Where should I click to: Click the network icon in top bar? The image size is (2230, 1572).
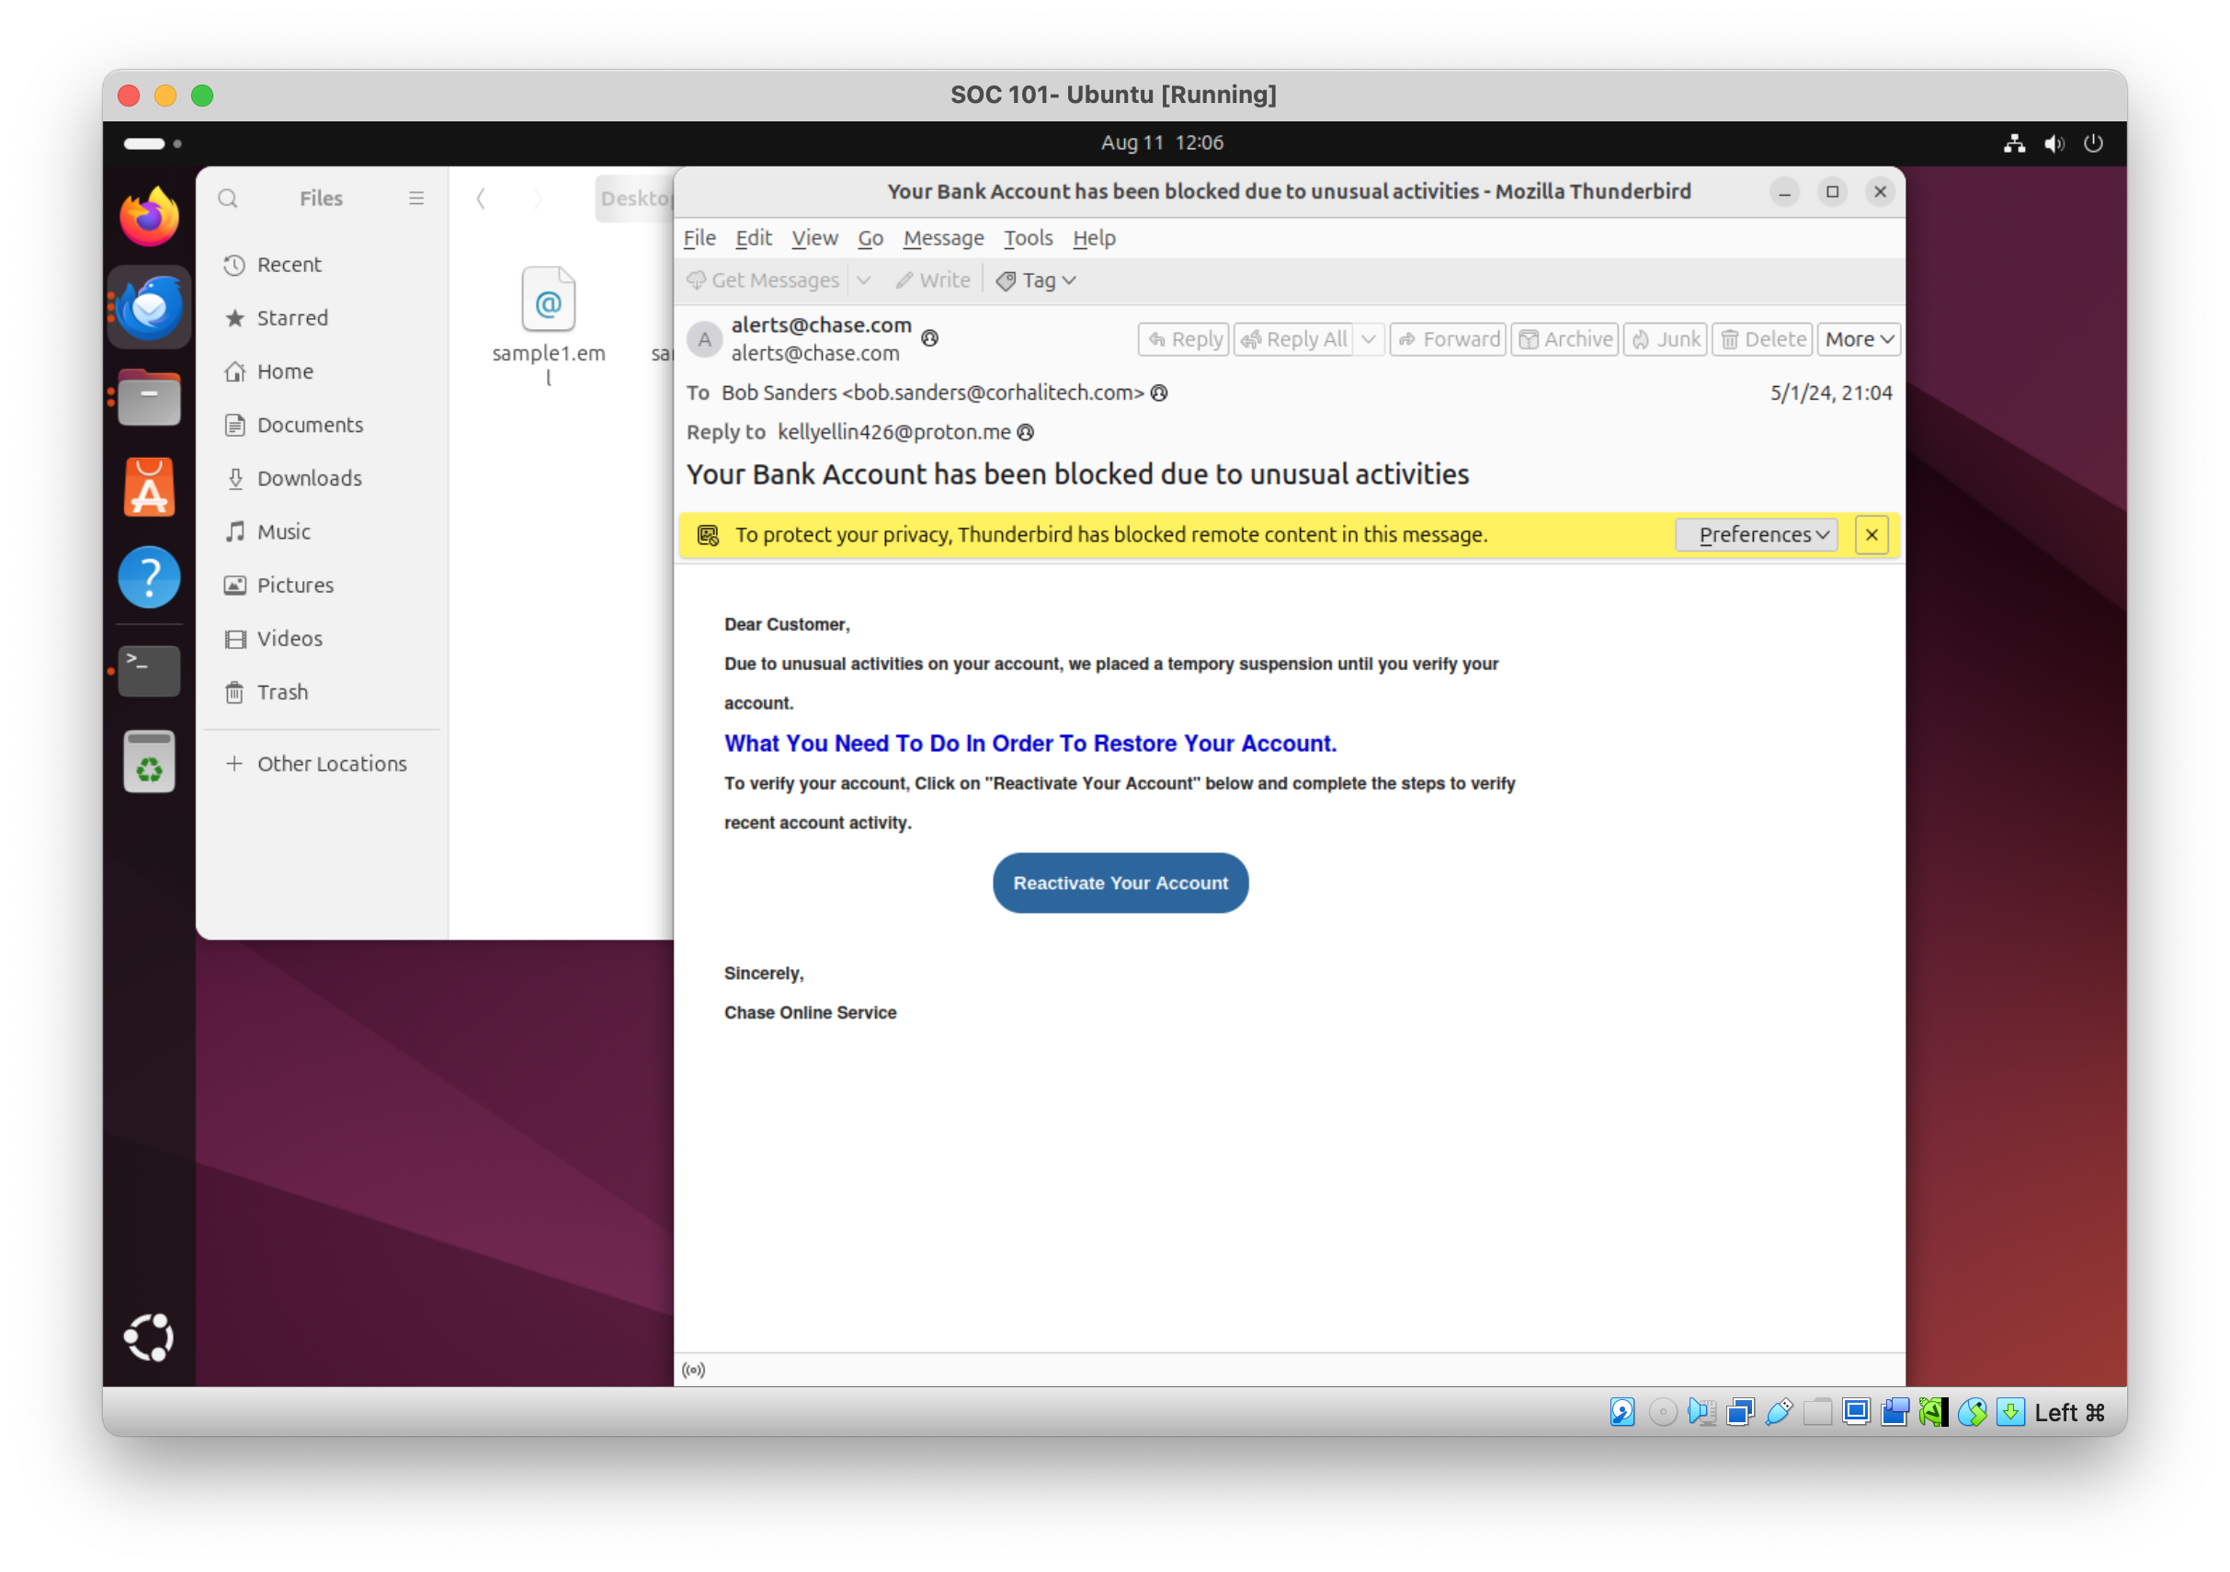(2013, 142)
